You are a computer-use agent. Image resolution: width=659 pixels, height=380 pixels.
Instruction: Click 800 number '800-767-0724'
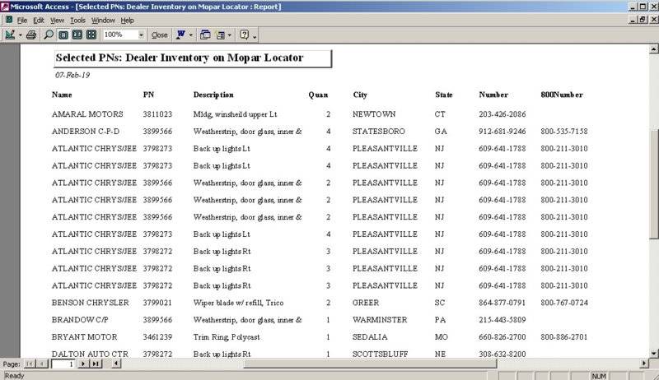point(564,303)
